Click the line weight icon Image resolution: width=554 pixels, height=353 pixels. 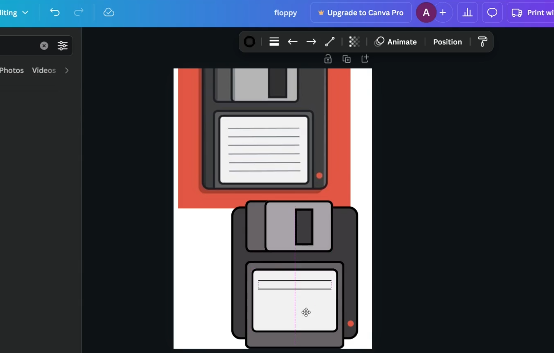[274, 41]
